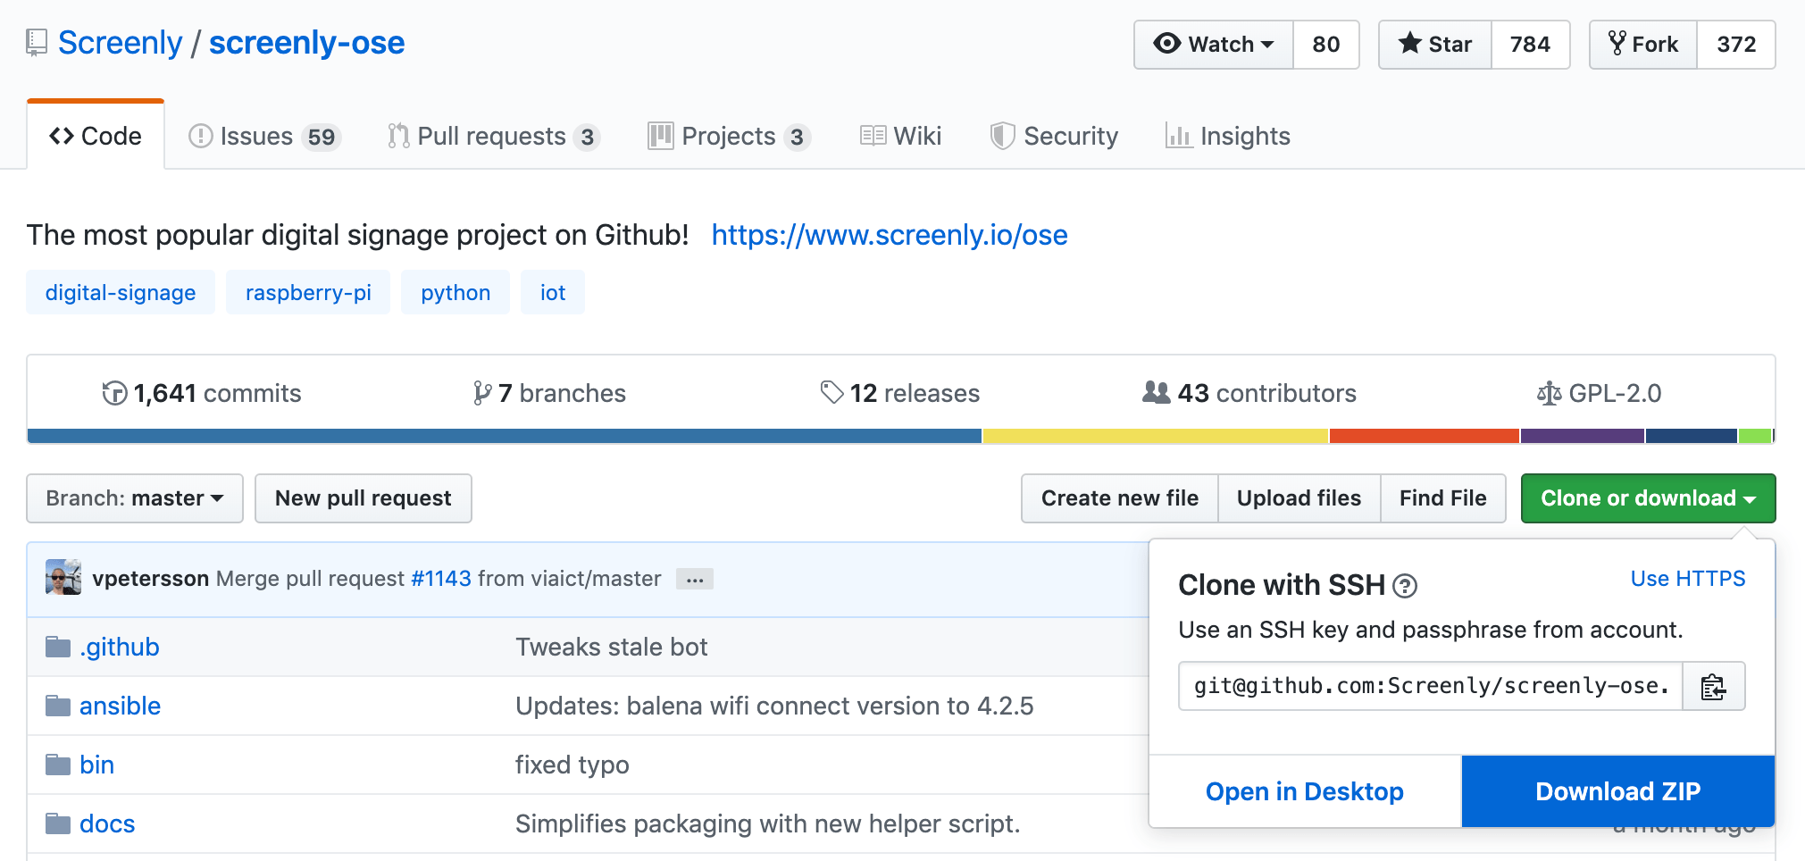This screenshot has height=861, width=1805.
Task: Switch clone method to Use HTTPS
Action: [x=1687, y=579]
